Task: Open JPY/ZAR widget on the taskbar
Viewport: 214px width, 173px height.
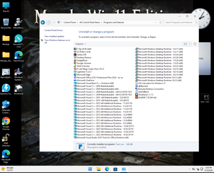Action: 7,169
